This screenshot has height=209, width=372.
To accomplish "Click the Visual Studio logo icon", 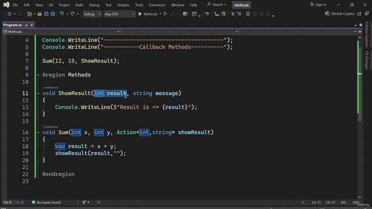I will click(x=6, y=5).
